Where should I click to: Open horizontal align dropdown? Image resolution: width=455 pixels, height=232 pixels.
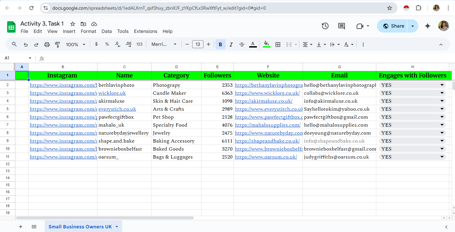[307, 44]
